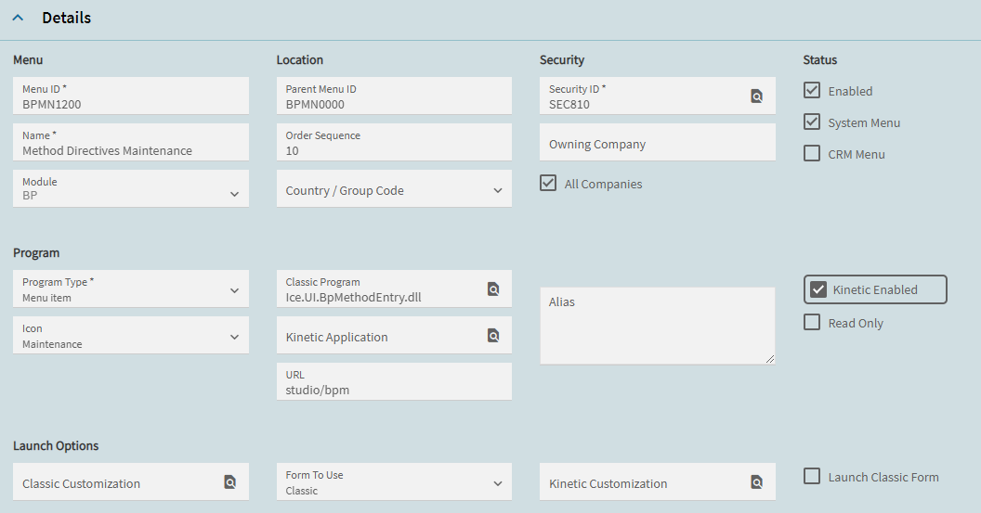Toggle the System Menu checkbox

[811, 122]
